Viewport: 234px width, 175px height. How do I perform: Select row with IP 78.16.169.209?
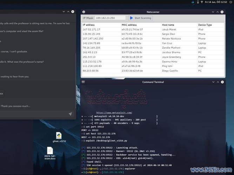[153, 48]
